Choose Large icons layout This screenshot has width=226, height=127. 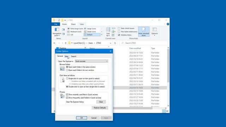click(90, 29)
